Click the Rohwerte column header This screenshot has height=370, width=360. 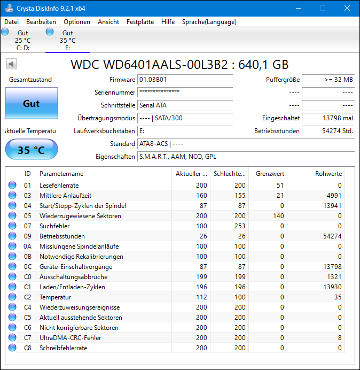(316, 174)
